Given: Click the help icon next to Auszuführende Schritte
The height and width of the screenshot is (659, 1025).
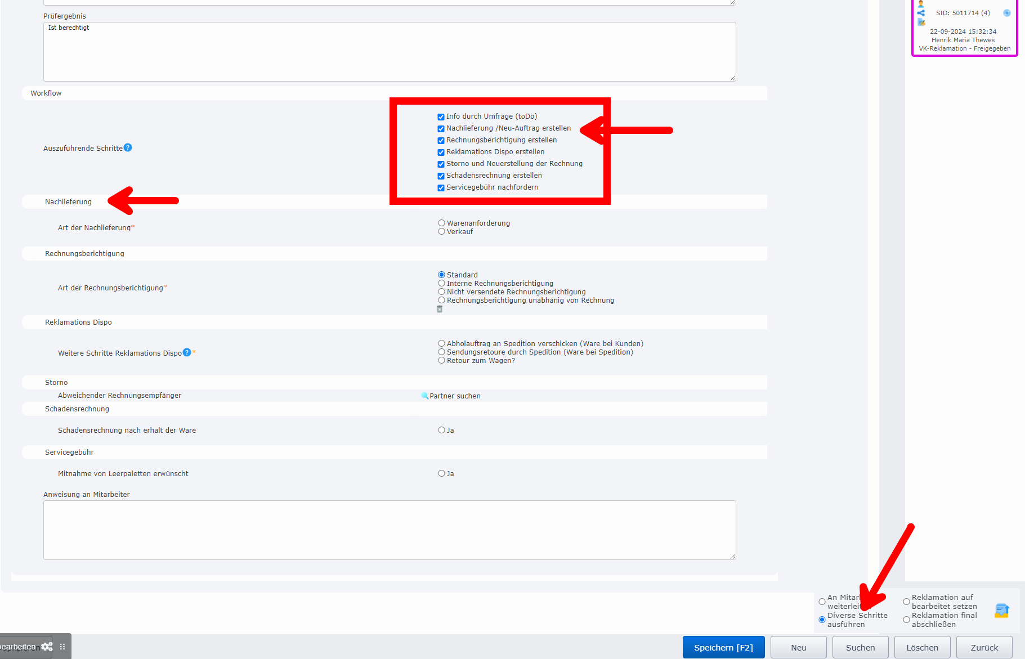Looking at the screenshot, I should (128, 147).
